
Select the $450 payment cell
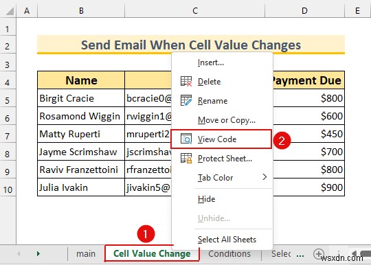point(308,134)
